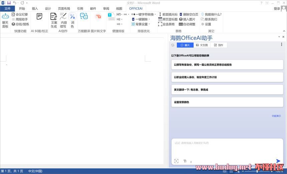Click 全选表格 select all tables
Image resolution: width=287 pixels, height=174 pixels.
pos(167,24)
